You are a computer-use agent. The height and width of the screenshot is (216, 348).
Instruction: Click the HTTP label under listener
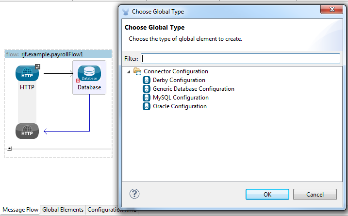27,87
